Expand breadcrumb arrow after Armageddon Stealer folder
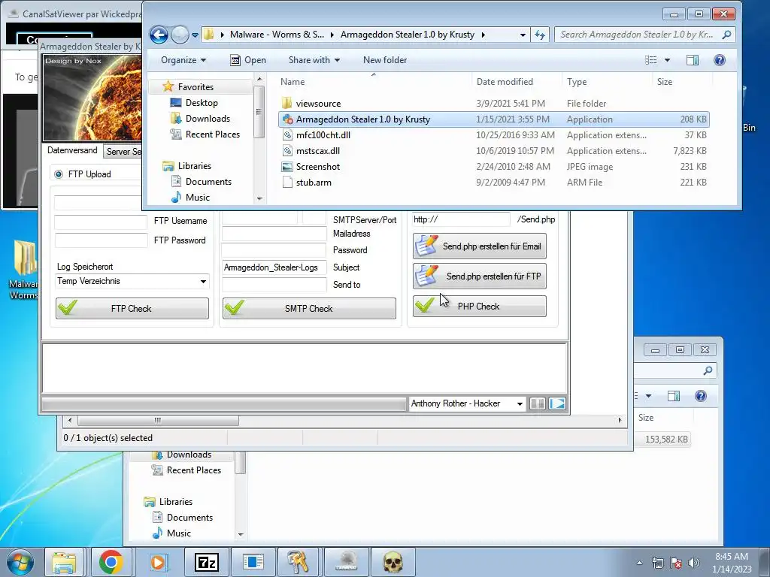This screenshot has width=770, height=577. 484,35
